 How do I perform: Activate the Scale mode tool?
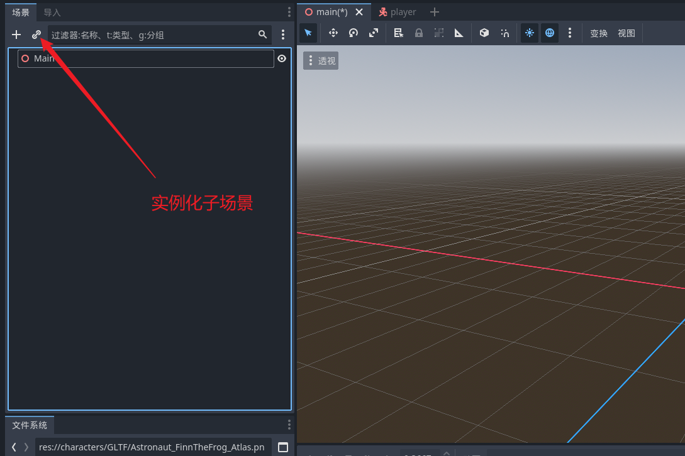click(x=374, y=33)
